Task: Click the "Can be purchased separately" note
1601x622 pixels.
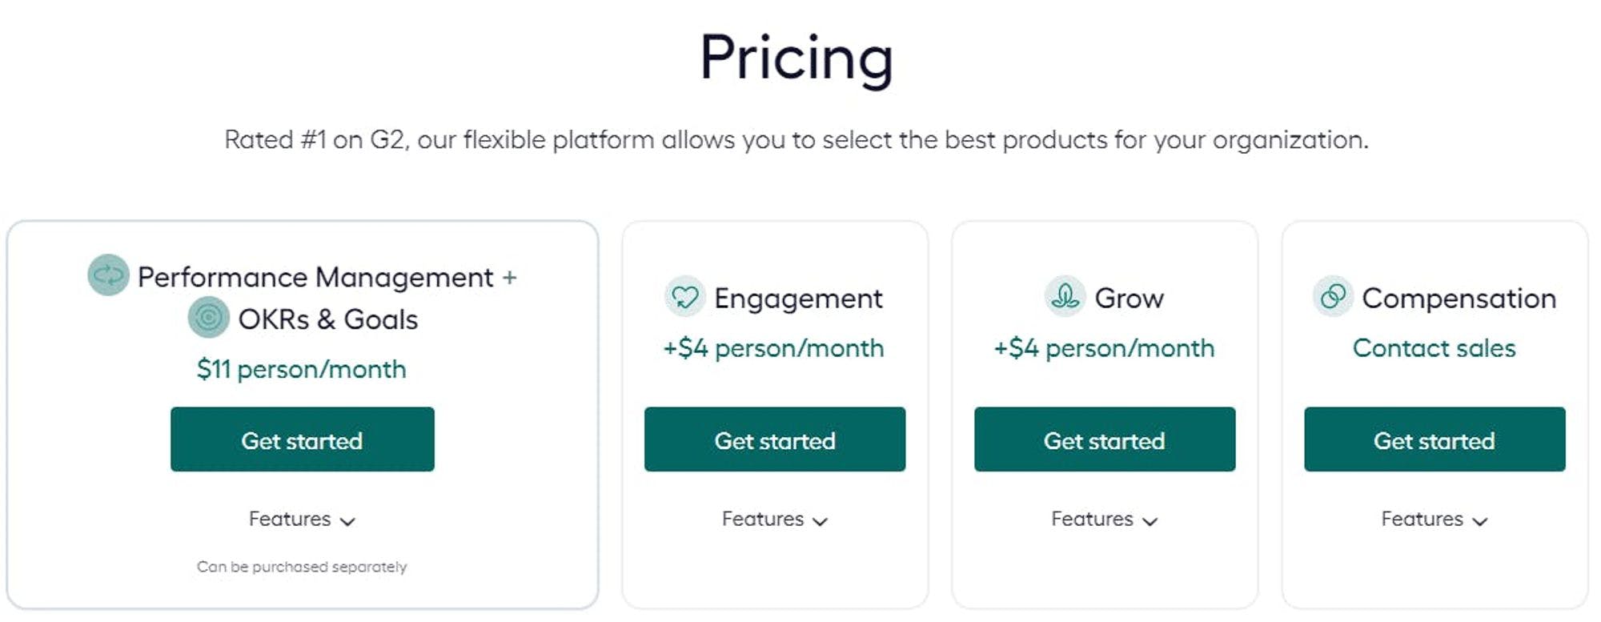Action: coord(302,567)
